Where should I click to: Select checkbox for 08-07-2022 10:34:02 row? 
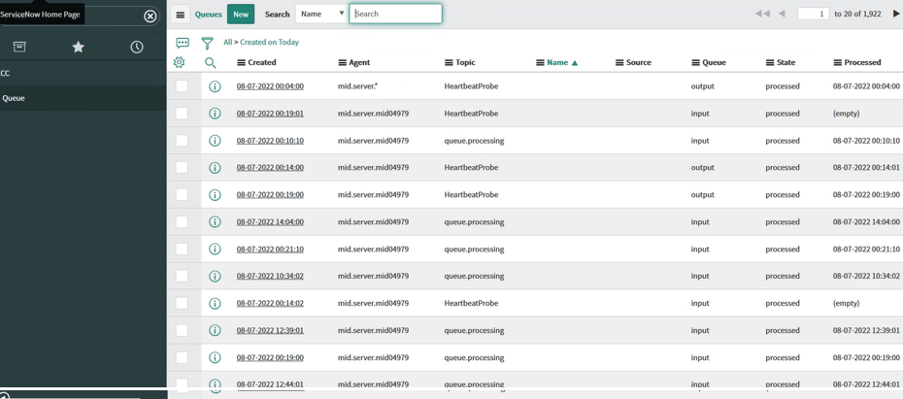pos(182,276)
